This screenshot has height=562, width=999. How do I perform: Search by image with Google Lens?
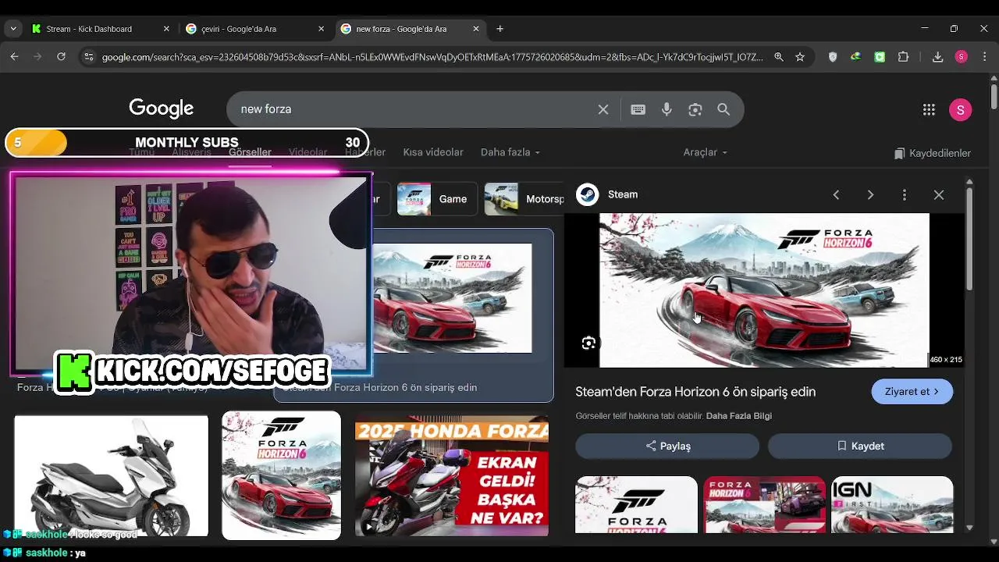(695, 109)
